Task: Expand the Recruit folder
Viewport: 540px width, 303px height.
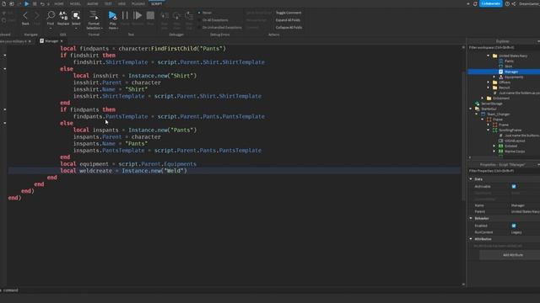Action: click(488, 88)
